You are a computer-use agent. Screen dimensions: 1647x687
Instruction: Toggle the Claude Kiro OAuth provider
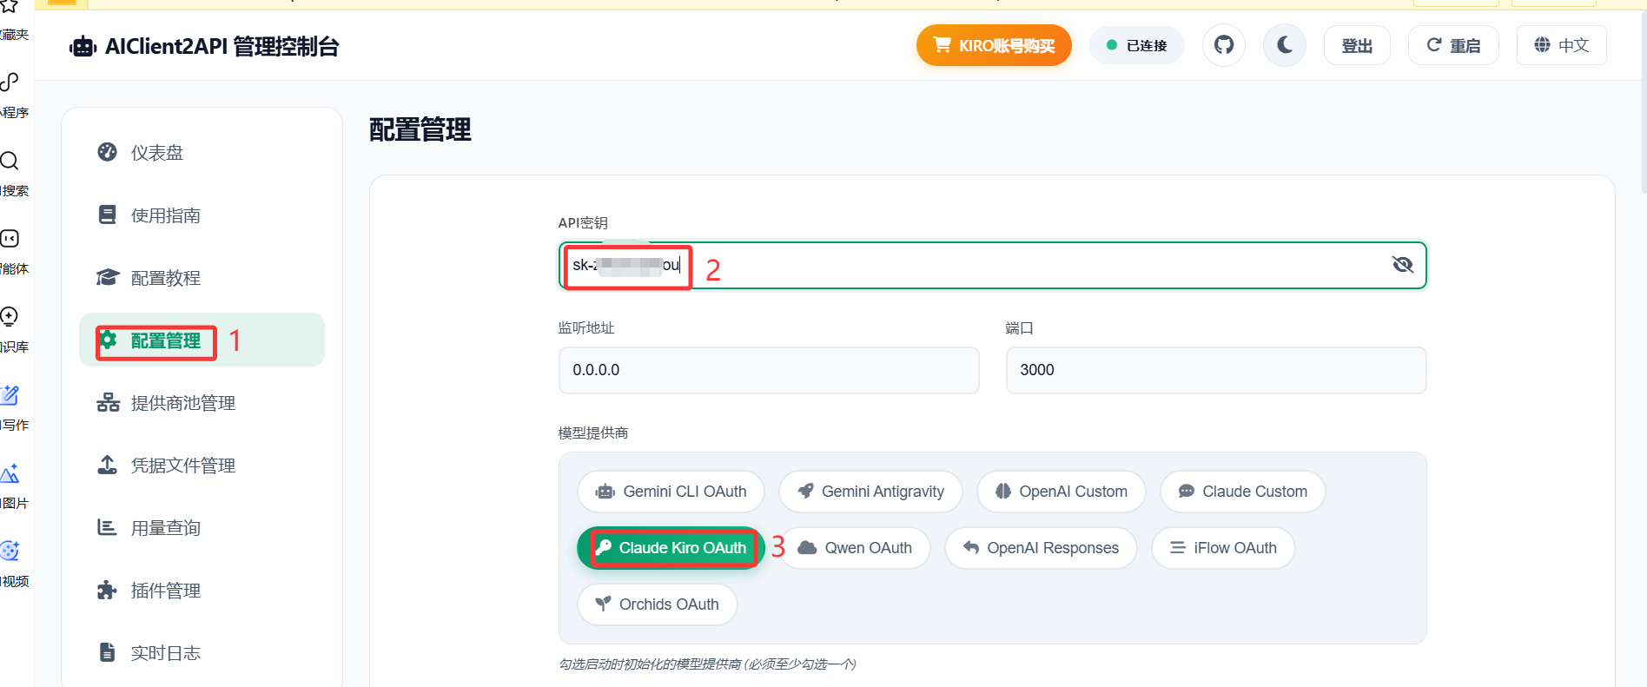(671, 548)
